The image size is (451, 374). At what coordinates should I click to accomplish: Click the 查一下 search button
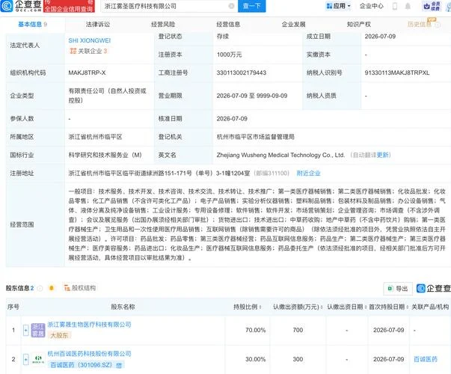251,6
